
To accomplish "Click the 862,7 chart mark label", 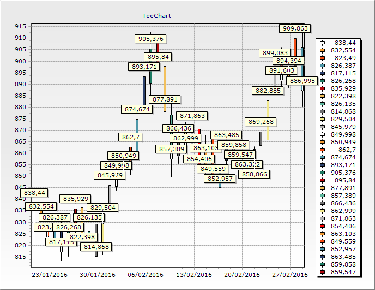I will coord(130,137).
